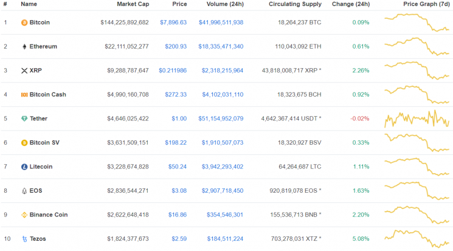Open the Tether name link
Viewport: 453px width, 251px height.
point(38,119)
